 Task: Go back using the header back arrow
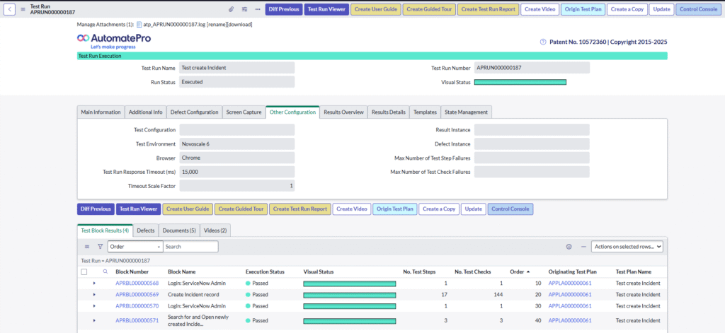coord(10,9)
